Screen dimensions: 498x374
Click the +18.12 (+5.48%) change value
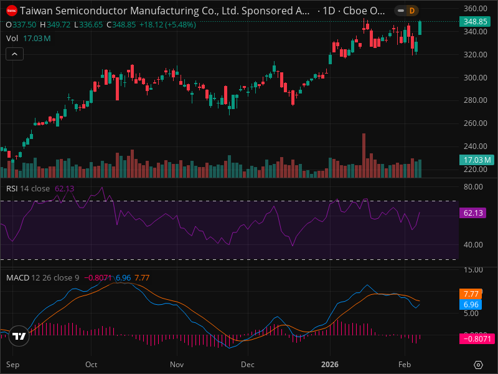[167, 24]
